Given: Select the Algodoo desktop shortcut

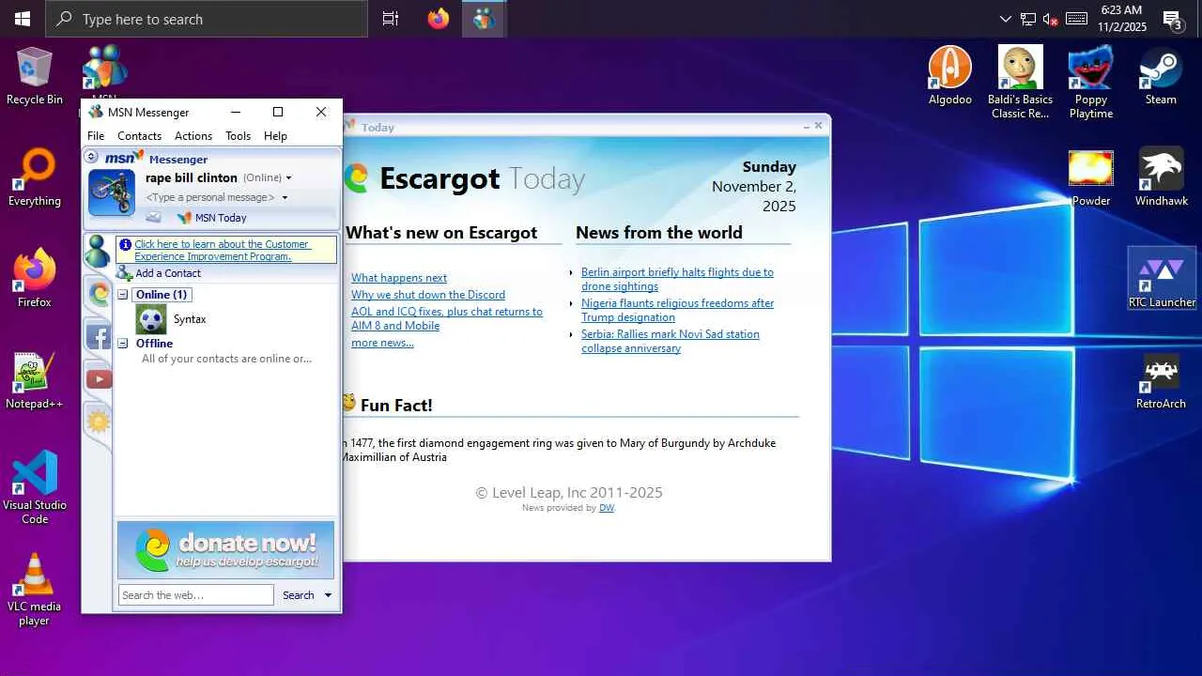Looking at the screenshot, I should coord(950,76).
